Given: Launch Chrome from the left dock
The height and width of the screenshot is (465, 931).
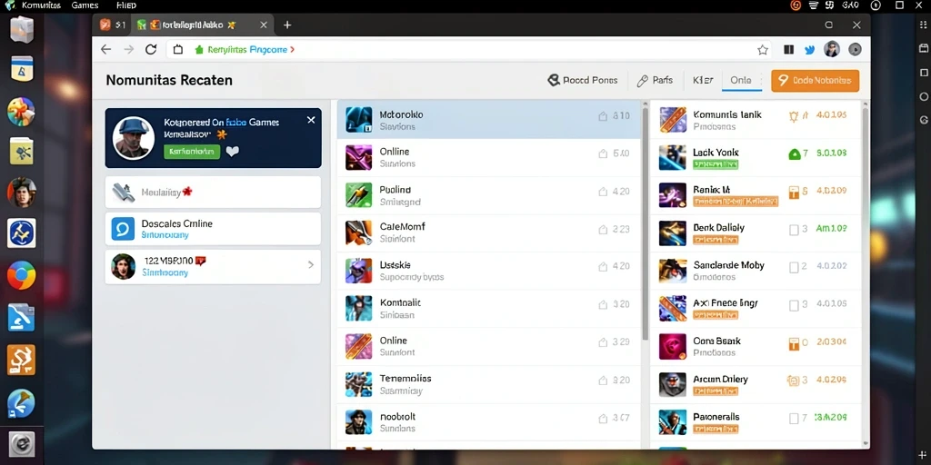Looking at the screenshot, I should pos(22,275).
